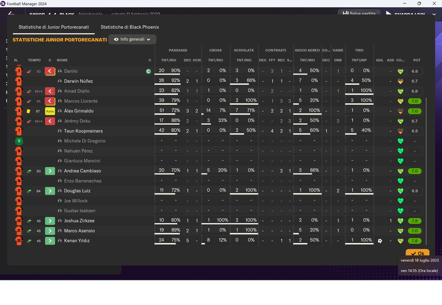Image resolution: width=442 pixels, height=305 pixels.
Task: Click the goal ball icon in Kenan Yıldız row
Action: click(380, 241)
